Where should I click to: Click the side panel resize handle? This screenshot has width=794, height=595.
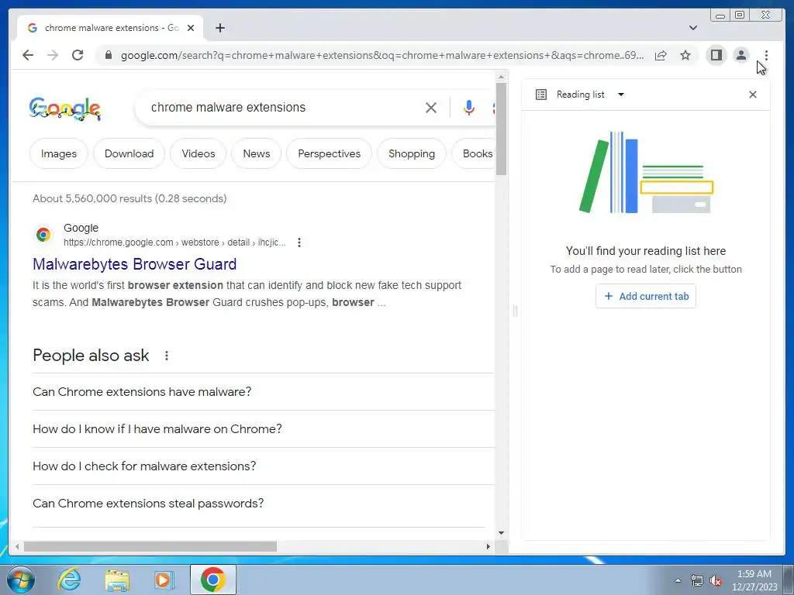pos(515,311)
